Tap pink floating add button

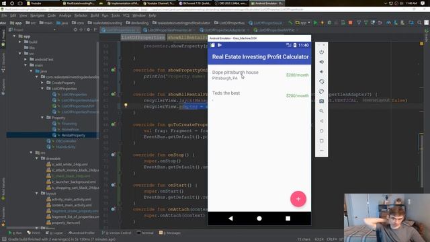click(298, 199)
